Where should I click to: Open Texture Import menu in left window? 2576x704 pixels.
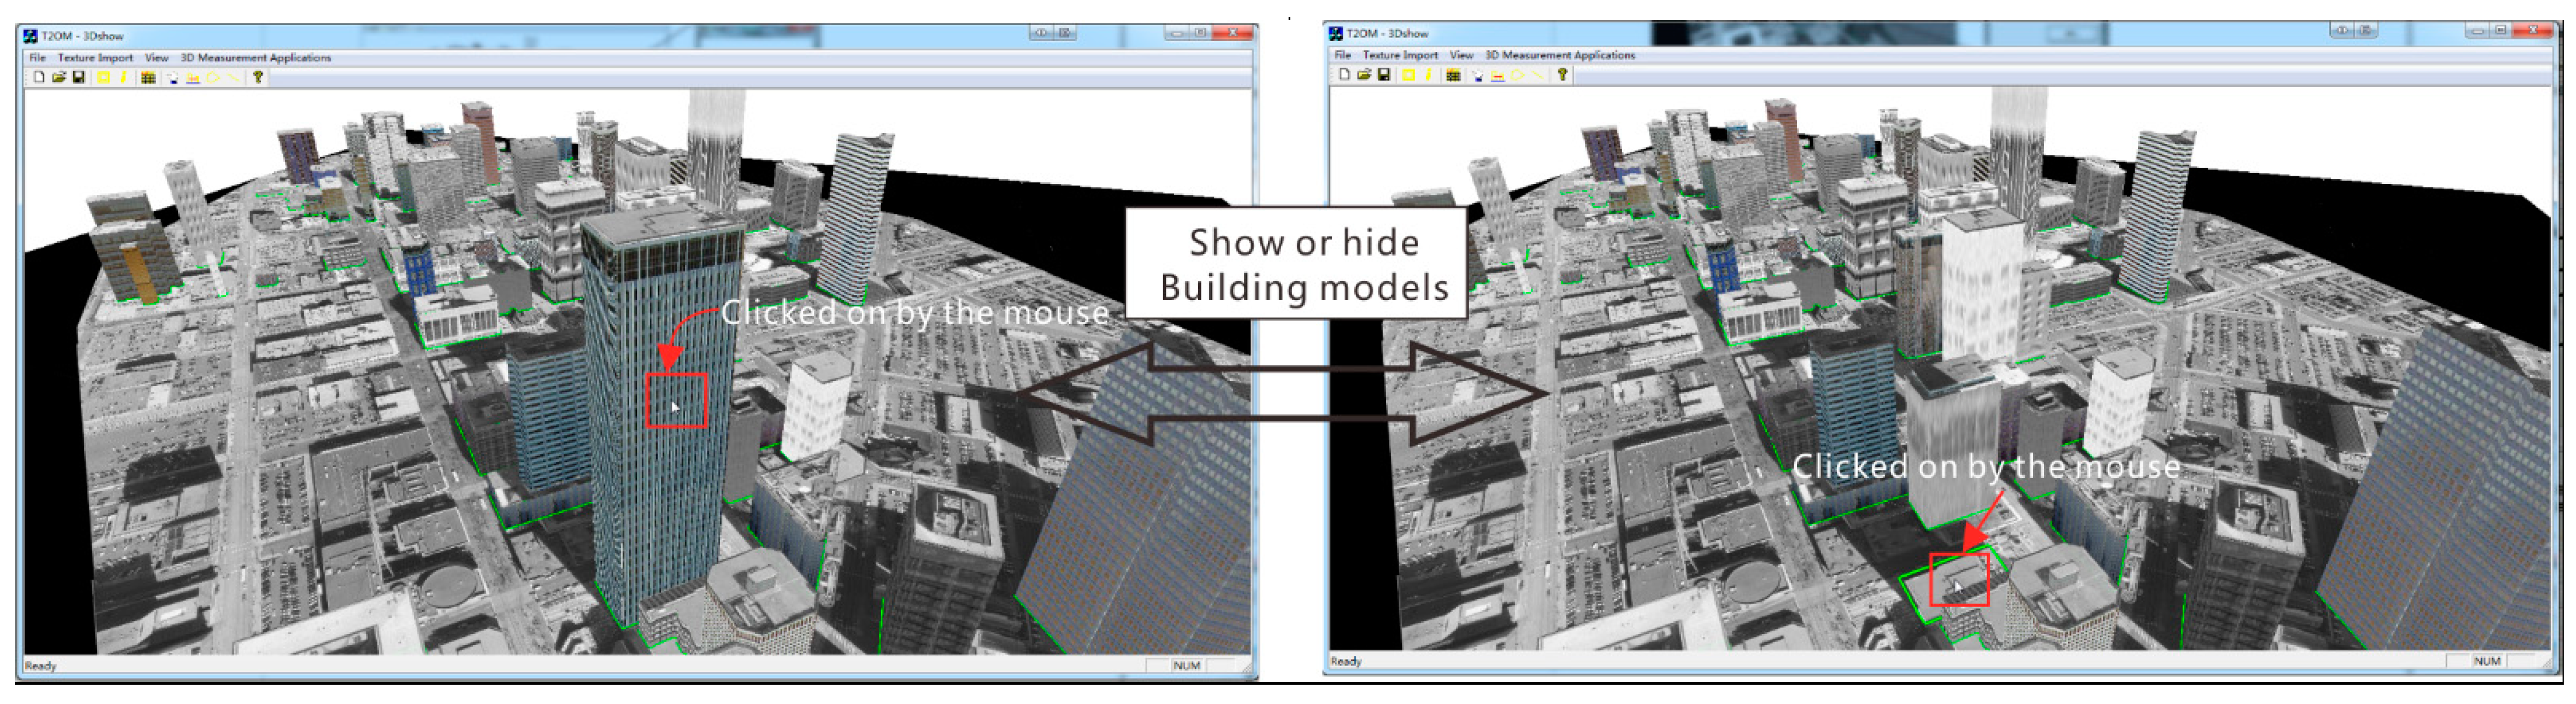(95, 58)
